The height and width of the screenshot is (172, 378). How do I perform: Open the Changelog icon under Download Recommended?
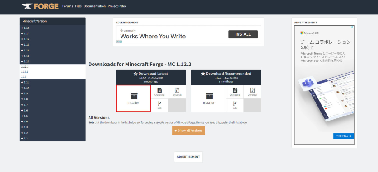tap(235, 90)
